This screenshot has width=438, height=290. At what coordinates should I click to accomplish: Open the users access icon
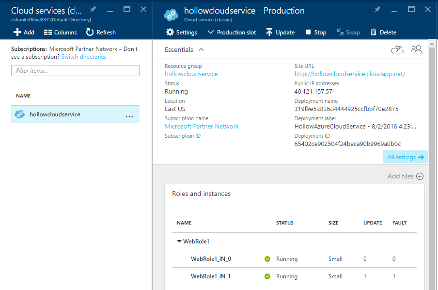click(x=416, y=49)
